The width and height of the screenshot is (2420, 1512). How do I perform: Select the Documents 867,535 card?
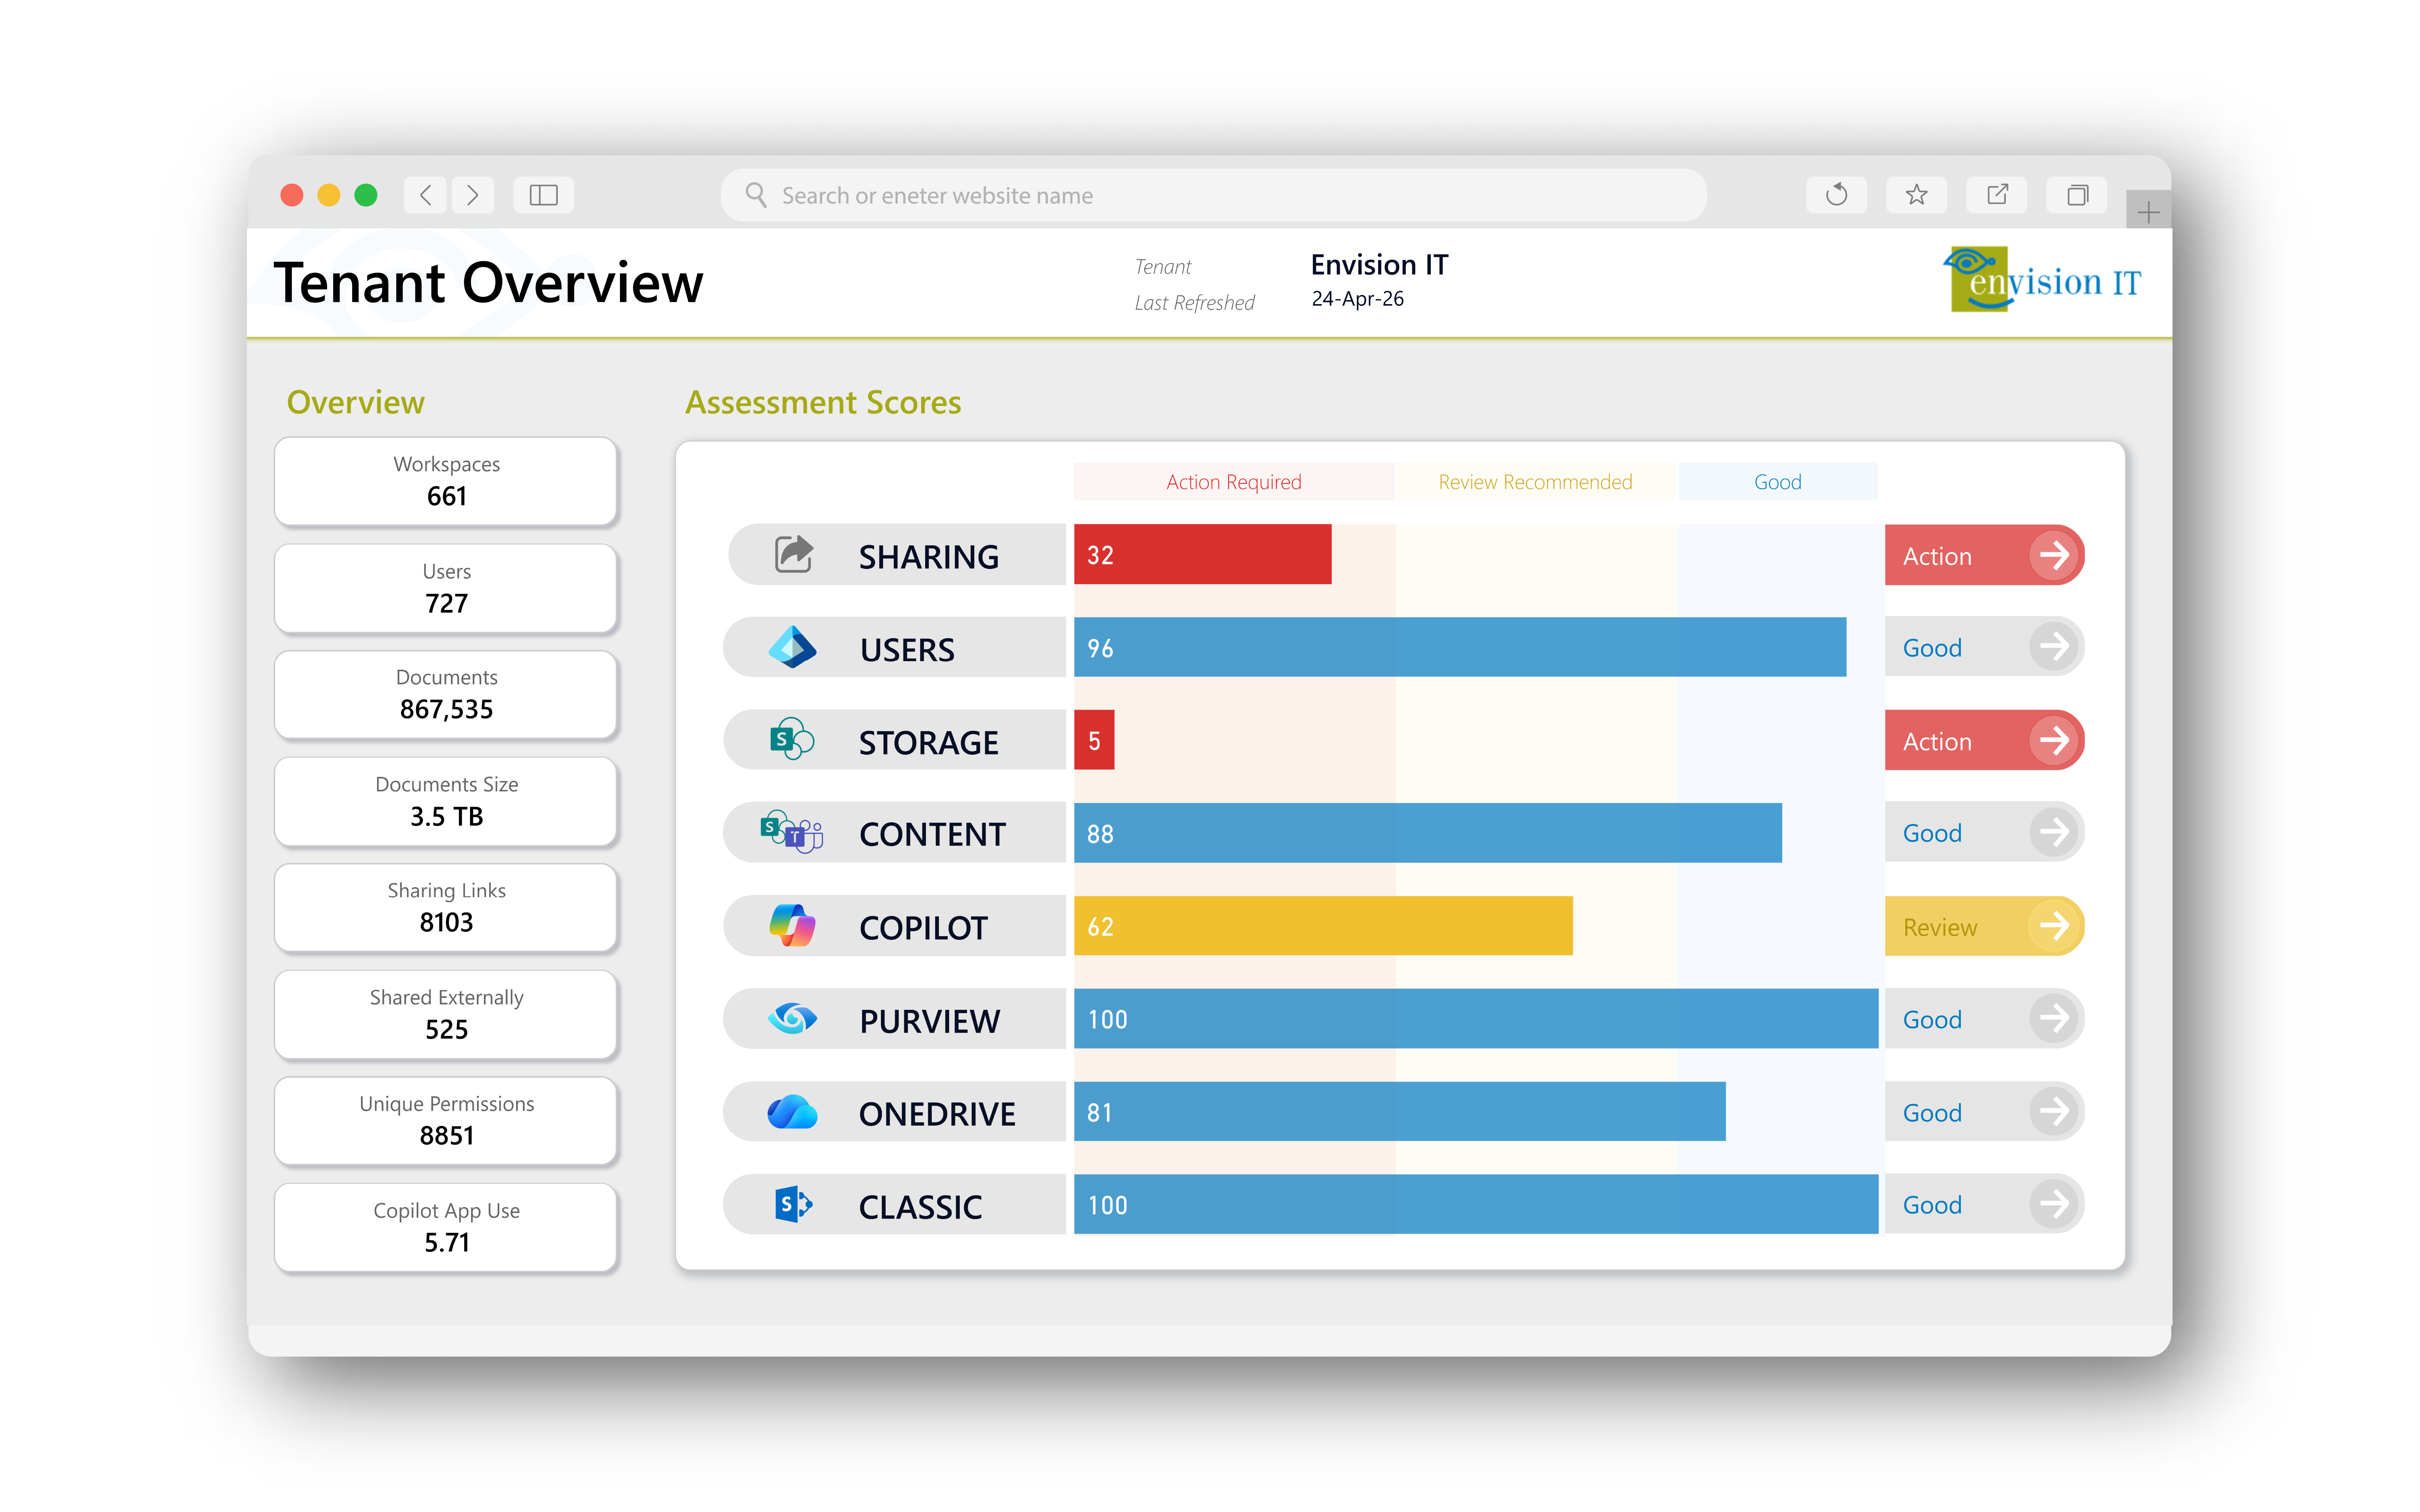coord(446,694)
